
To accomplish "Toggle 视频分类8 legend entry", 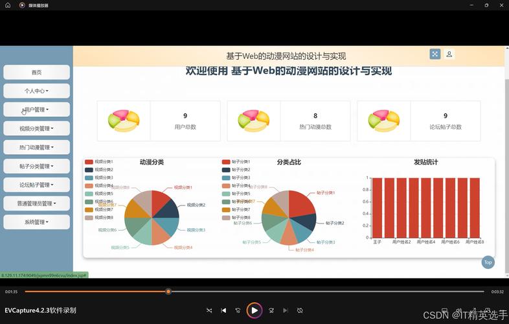I will point(99,218).
